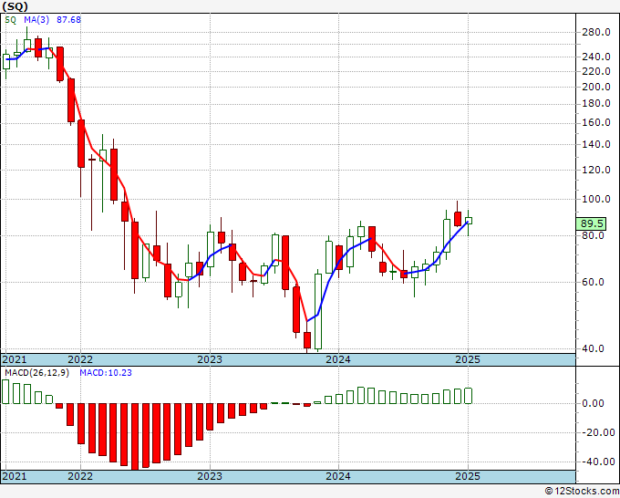Viewport: 620px width, 498px height.
Task: Click the 220.0 price axis label
Action: pos(596,71)
